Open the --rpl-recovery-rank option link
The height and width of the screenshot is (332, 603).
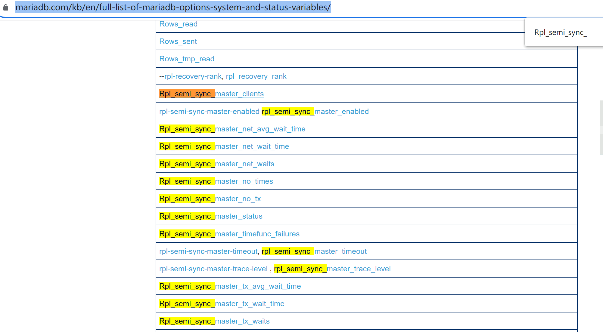tap(193, 76)
